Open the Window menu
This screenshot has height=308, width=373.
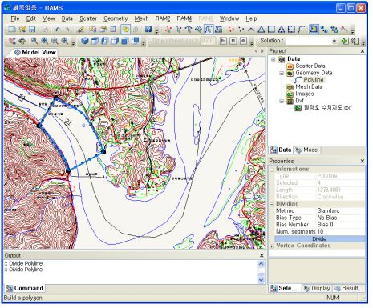tap(229, 18)
